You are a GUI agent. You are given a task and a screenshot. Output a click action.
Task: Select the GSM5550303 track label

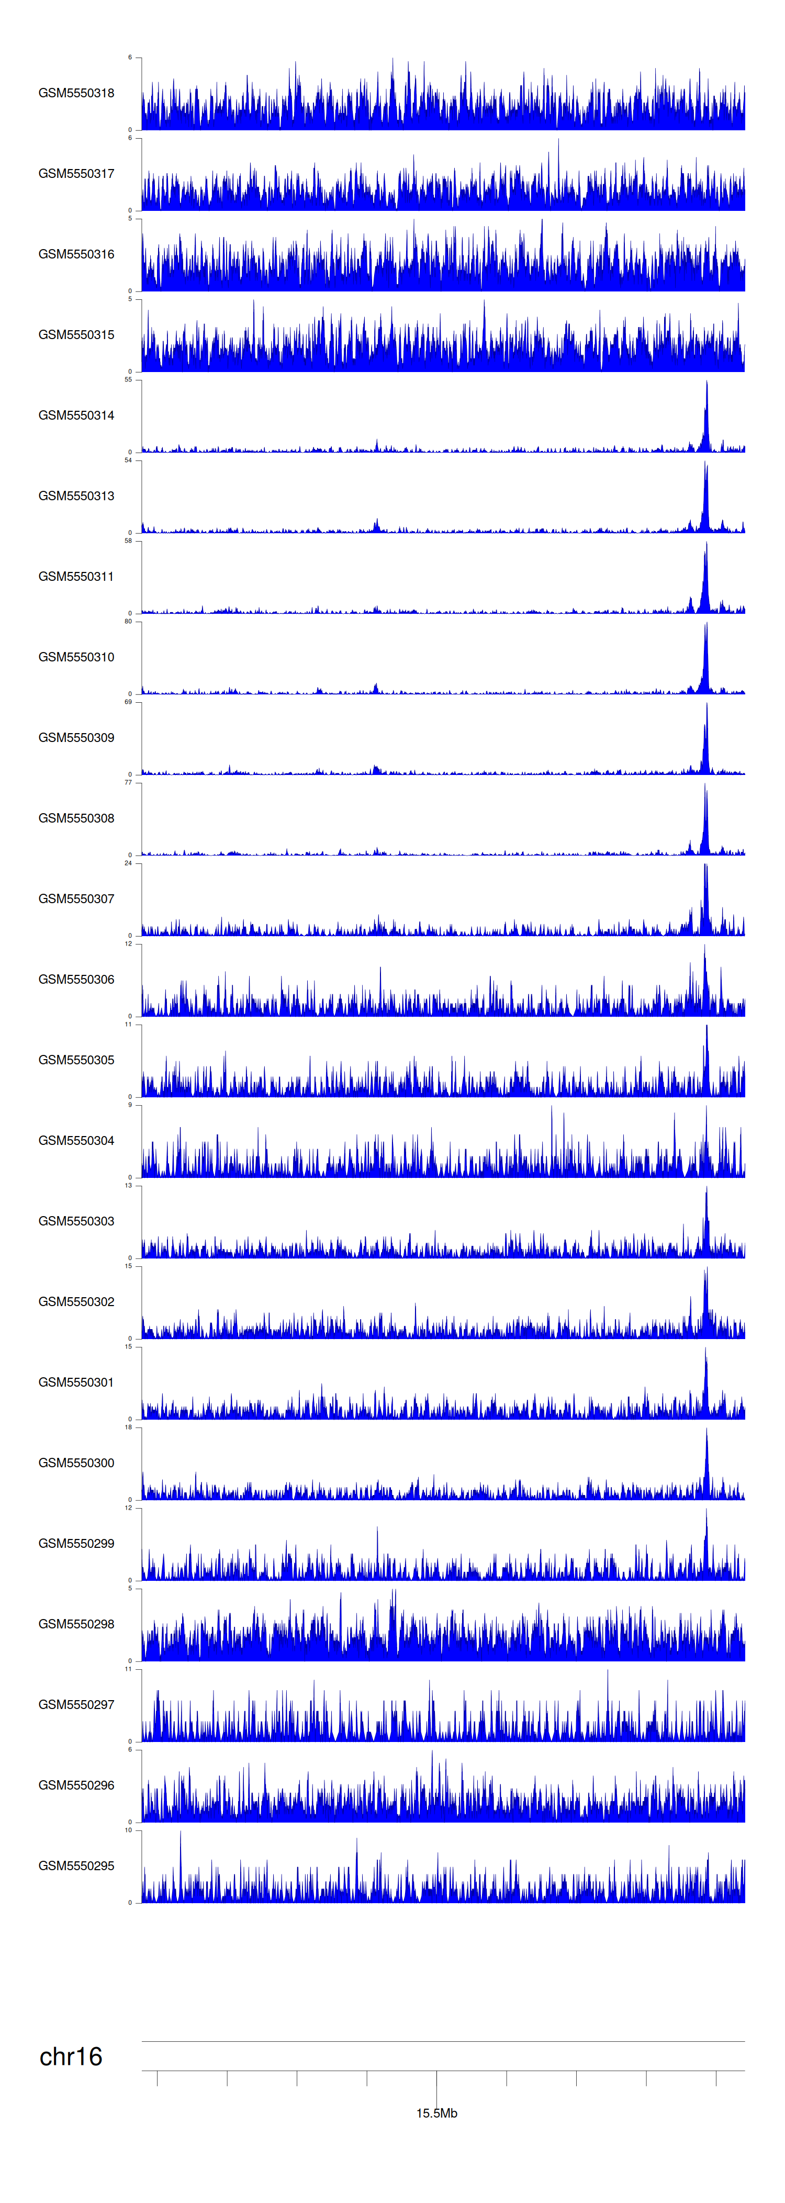[x=76, y=1221]
